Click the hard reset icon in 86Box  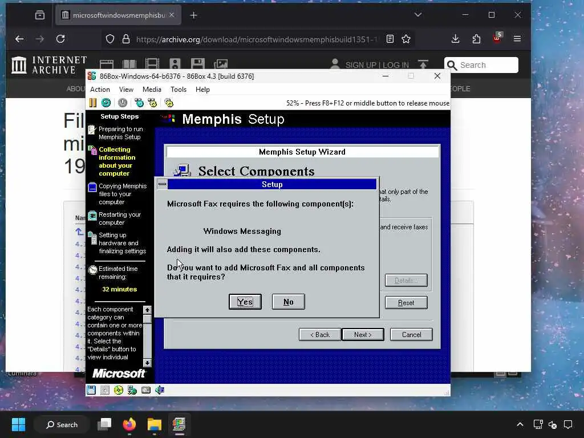(x=106, y=103)
